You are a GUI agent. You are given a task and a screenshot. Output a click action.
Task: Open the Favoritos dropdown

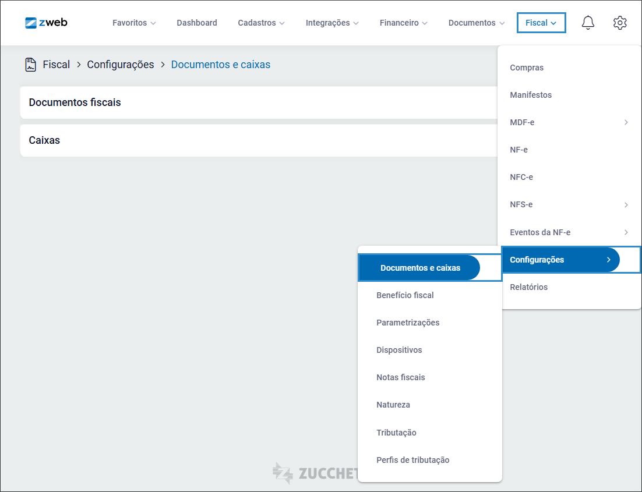pos(134,23)
